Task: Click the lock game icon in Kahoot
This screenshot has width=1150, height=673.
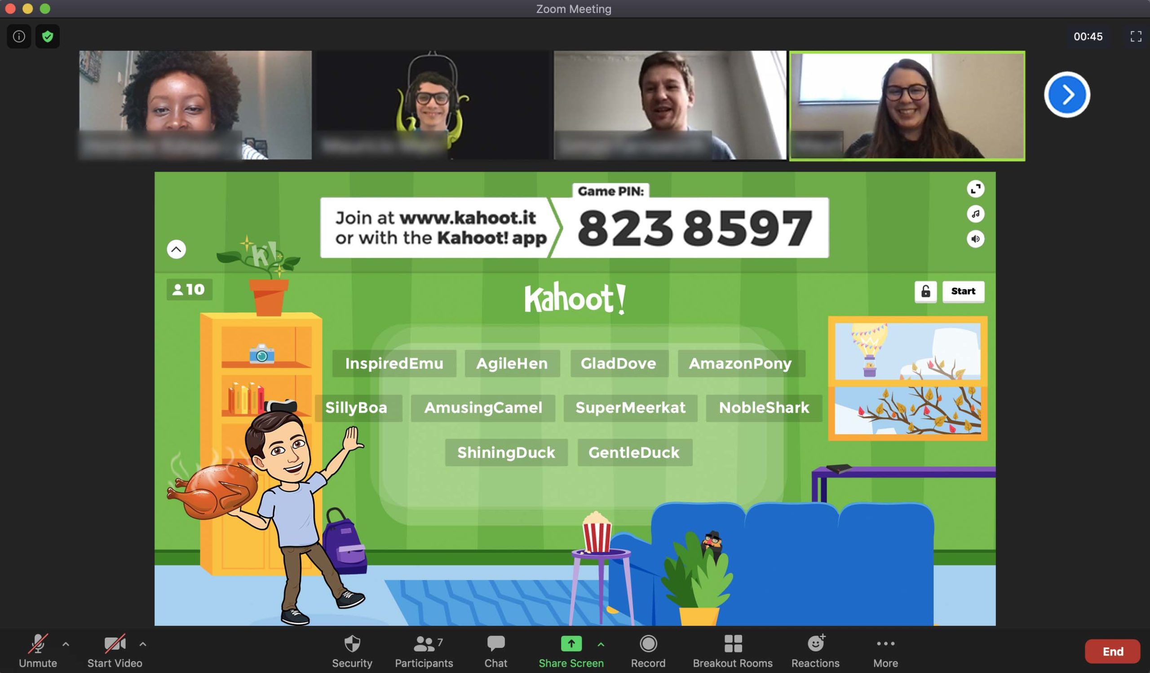Action: pos(925,291)
